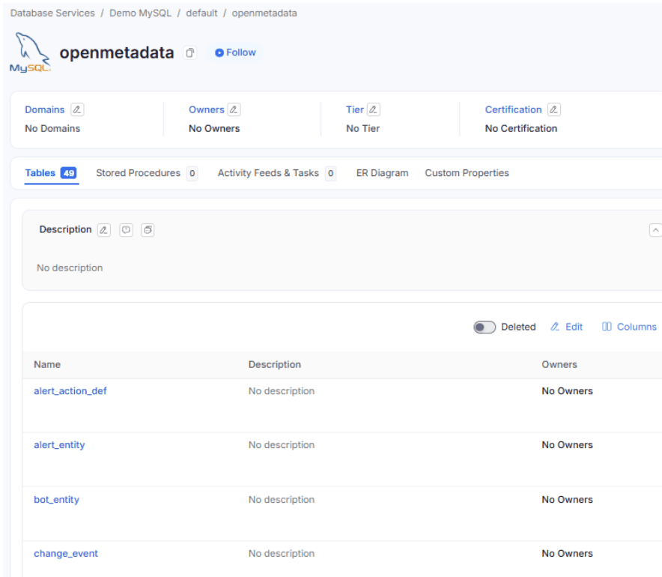662x577 pixels.
Task: Switch to the Stored Procedures tab
Action: tap(138, 173)
